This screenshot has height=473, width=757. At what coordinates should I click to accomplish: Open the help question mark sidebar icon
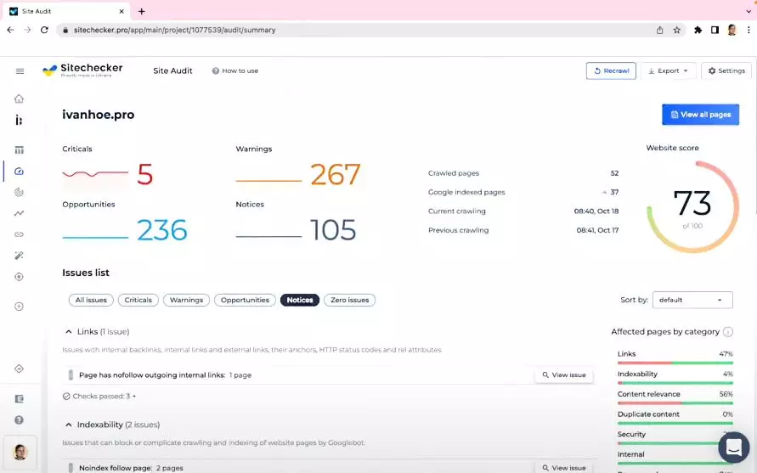[x=19, y=420]
